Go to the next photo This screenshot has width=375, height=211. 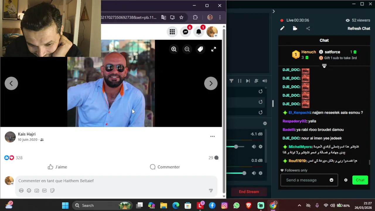pos(211,84)
